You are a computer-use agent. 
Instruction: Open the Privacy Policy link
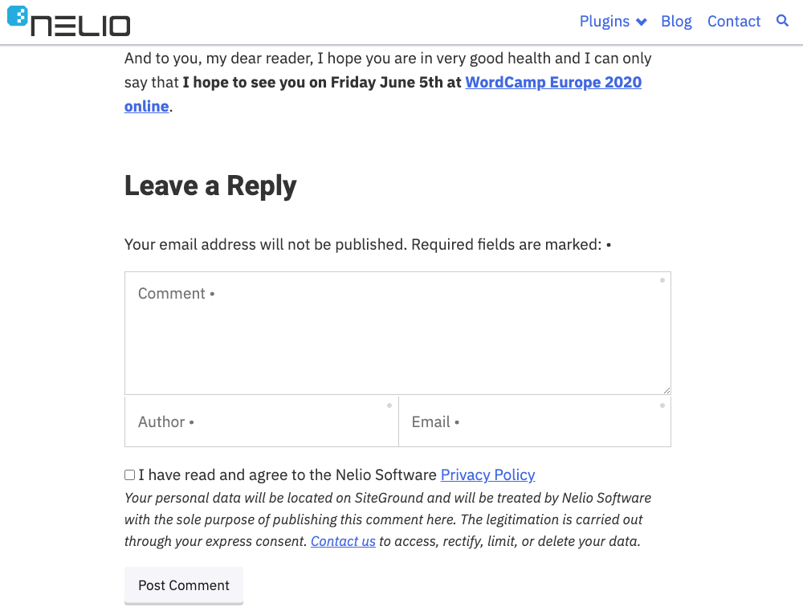pos(487,474)
